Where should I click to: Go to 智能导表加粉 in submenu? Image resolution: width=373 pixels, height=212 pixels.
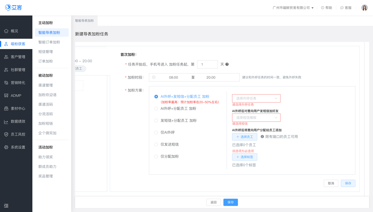click(52, 33)
